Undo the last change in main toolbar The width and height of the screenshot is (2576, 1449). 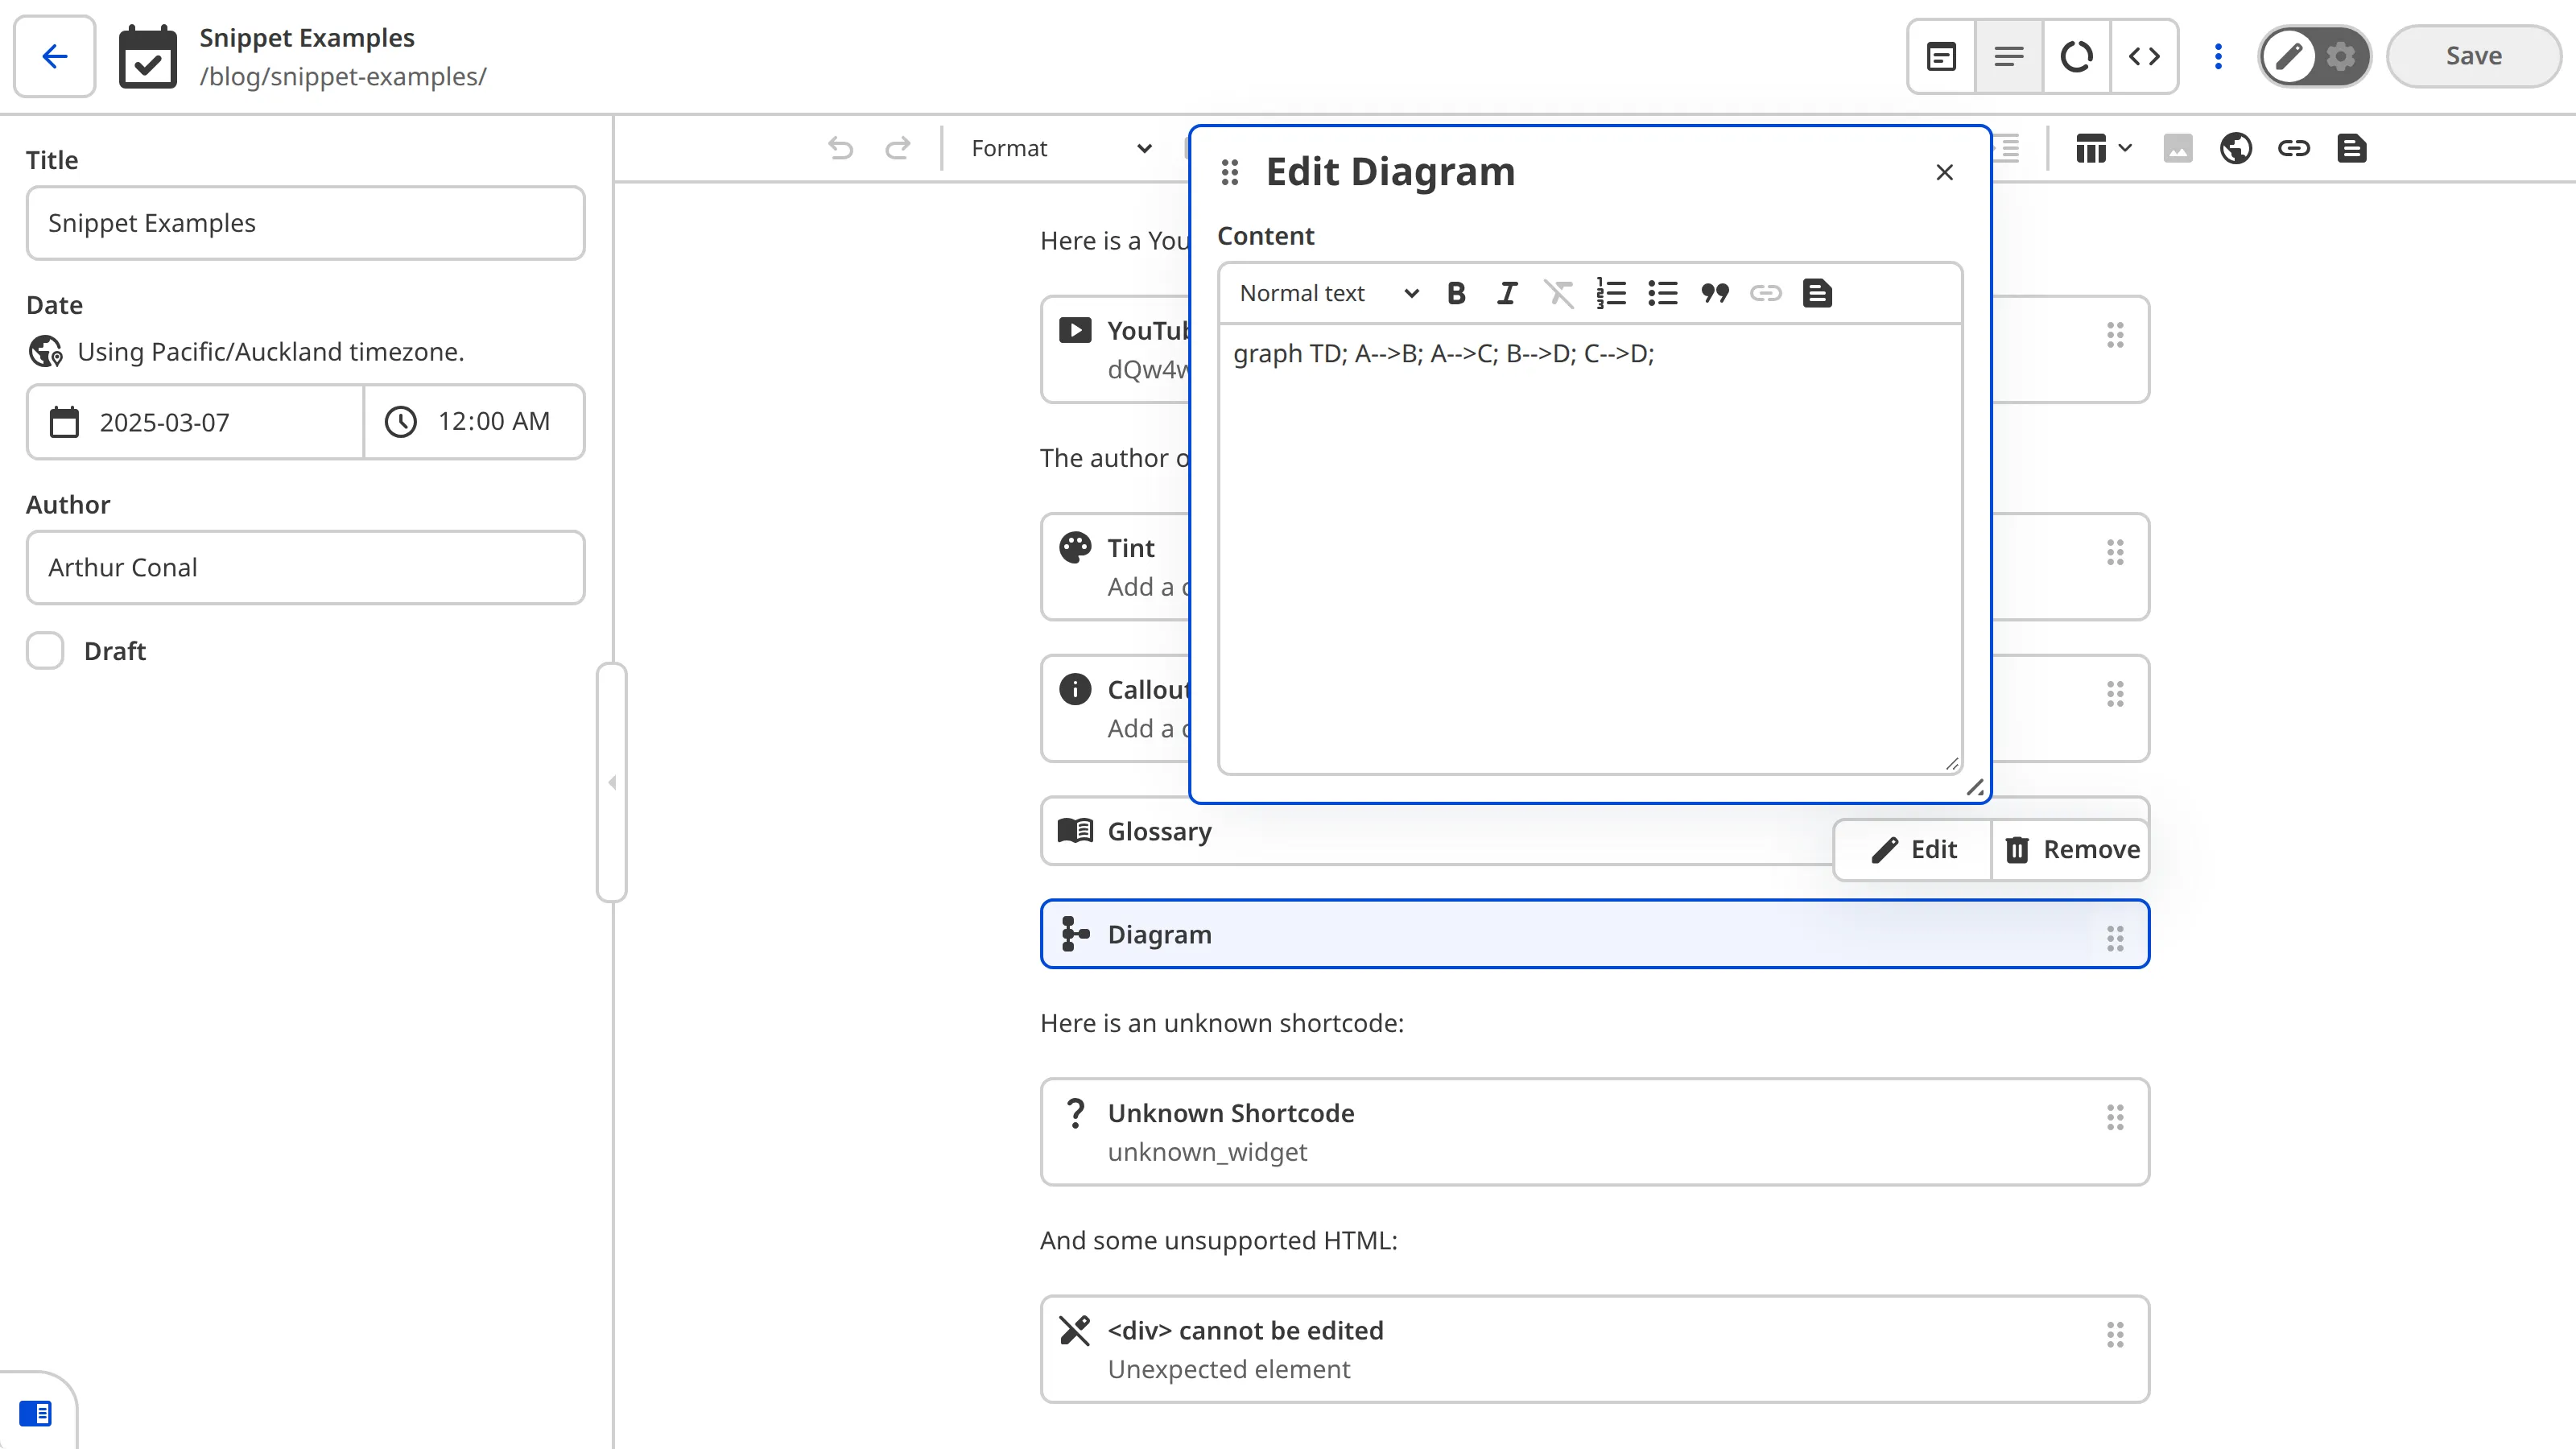point(841,148)
